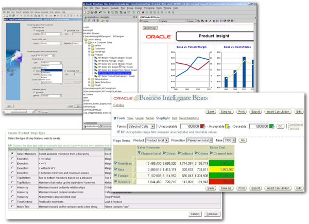
Task: Select Exception 'X between minimum and maximum' radio
Action: point(12,173)
